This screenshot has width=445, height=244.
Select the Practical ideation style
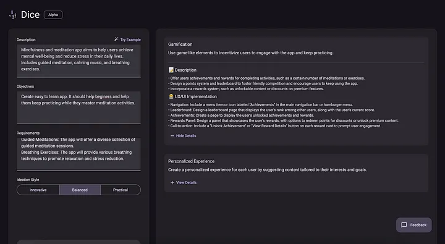[121, 190]
